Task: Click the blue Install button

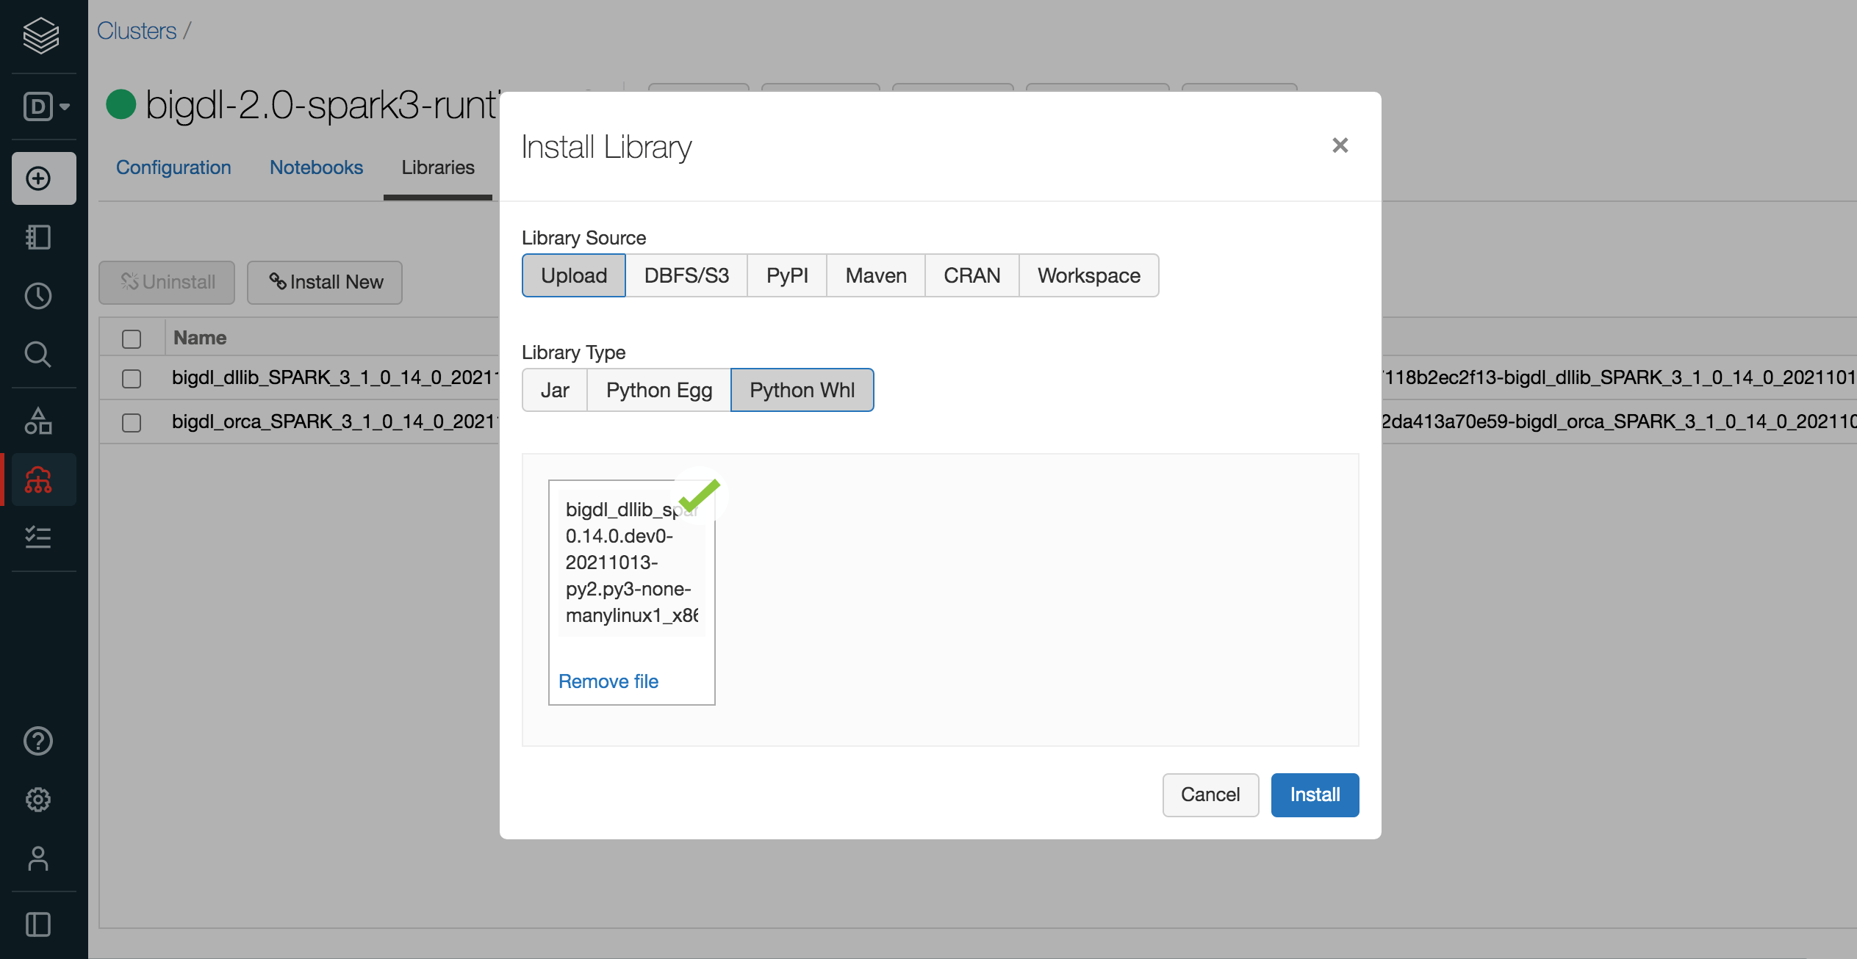Action: [x=1315, y=795]
